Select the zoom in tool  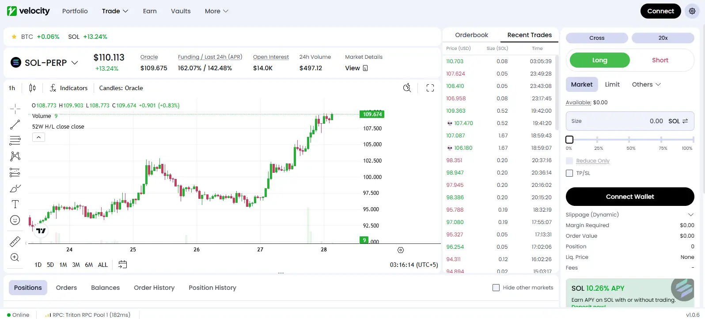pyautogui.click(x=15, y=258)
